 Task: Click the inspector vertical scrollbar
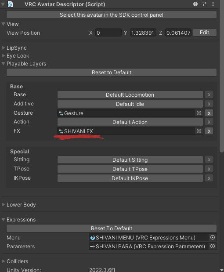point(221,76)
